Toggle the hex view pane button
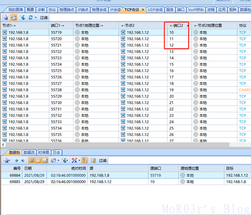The width and height of the screenshot is (251, 215). (x=45, y=160)
